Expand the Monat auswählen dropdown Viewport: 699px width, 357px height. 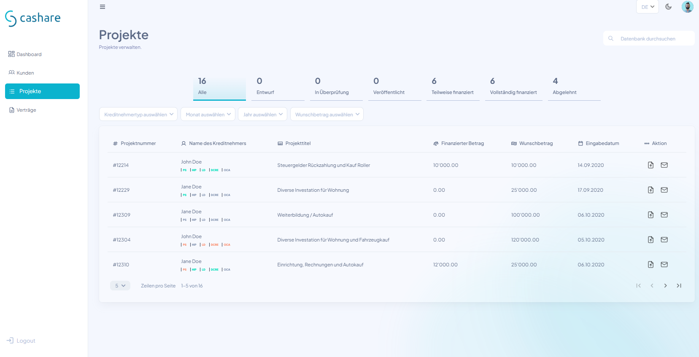208,114
